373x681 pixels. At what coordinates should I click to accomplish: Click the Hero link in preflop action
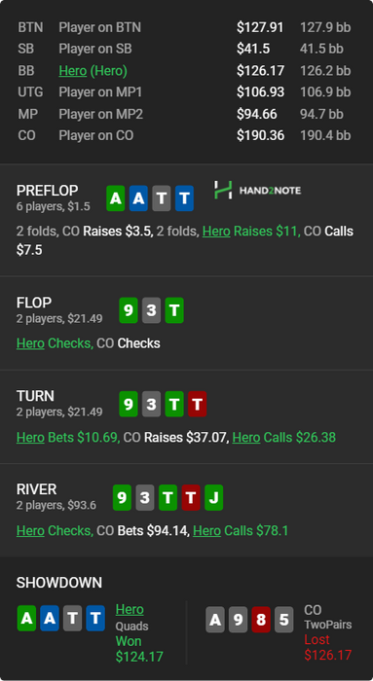tap(216, 232)
